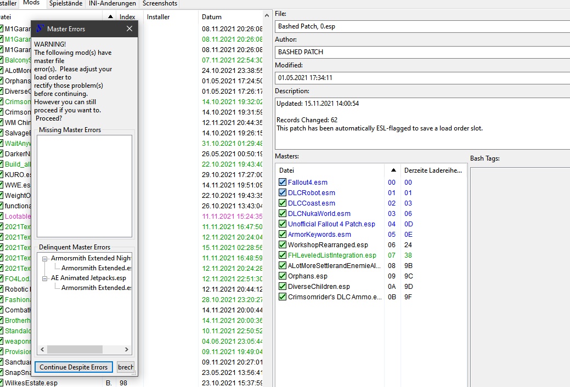Screen dimensions: 570x387
Task: Select Armorsmith Extended child under AE Animated Jetpacks
Action: [97, 288]
